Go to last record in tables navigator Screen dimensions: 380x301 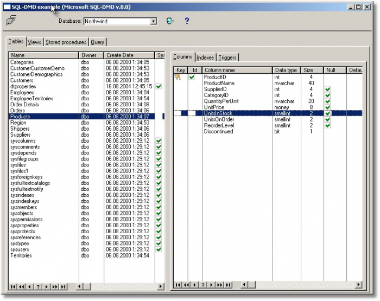64,287
